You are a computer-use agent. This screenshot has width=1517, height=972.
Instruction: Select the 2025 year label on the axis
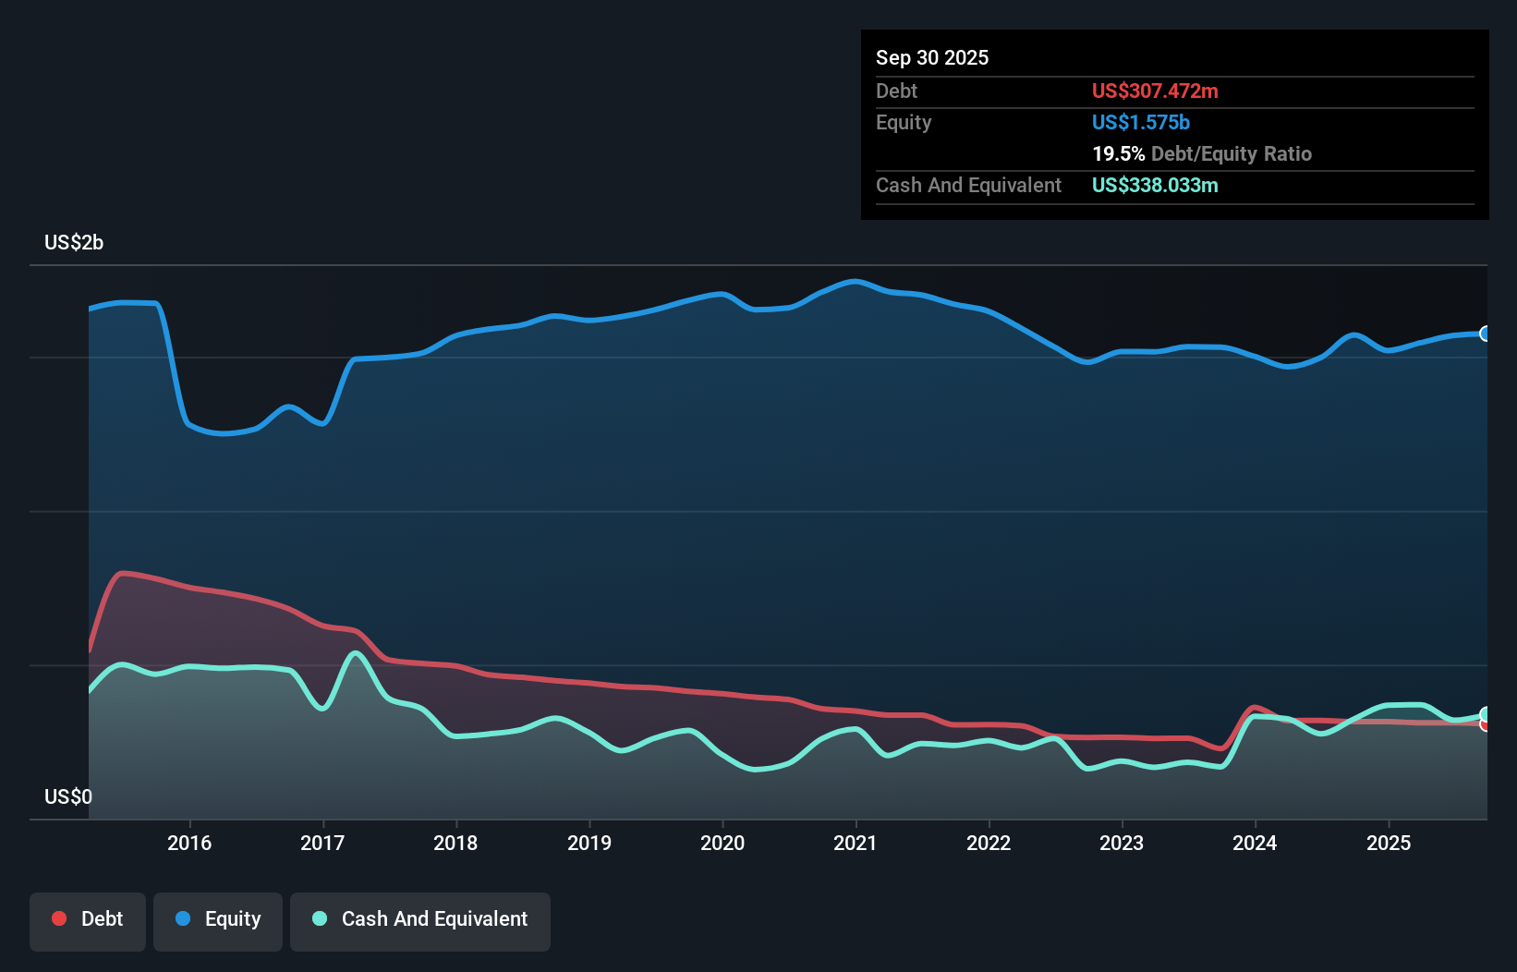[1390, 843]
